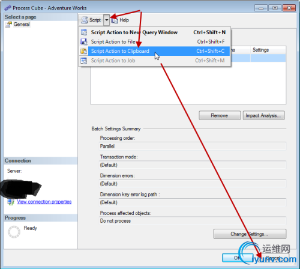This screenshot has height=269, width=300.
Task: Click the Script scroll icon
Action: pos(85,20)
